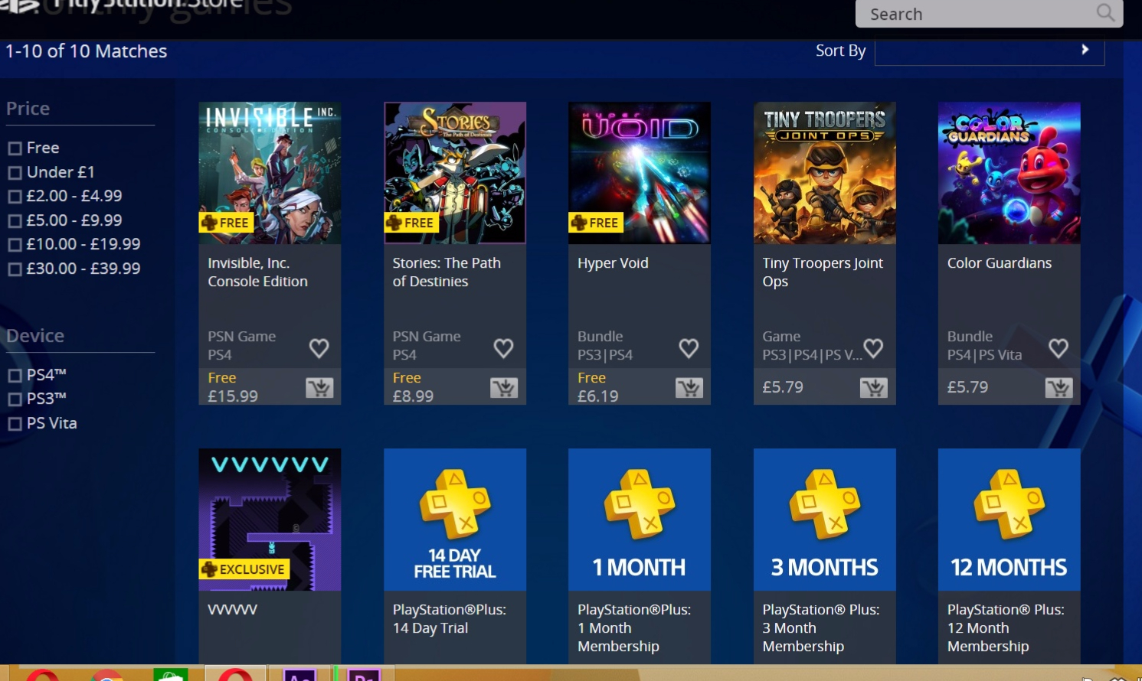Open the Color Guardians cover image

[1009, 173]
